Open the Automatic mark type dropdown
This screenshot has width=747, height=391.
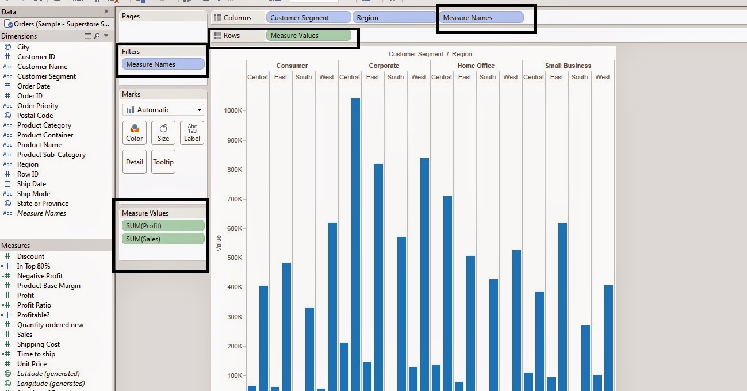tap(163, 109)
